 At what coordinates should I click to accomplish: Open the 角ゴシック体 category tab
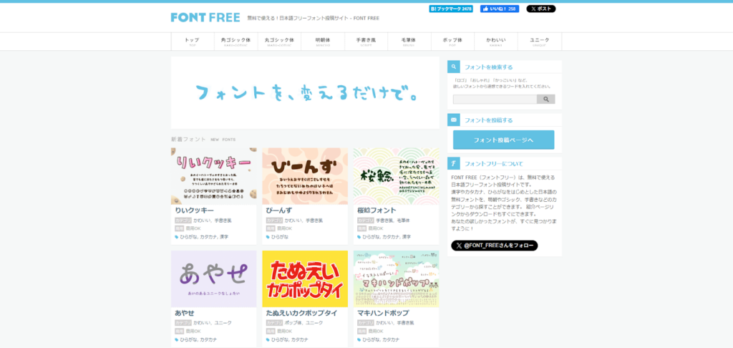coord(236,42)
